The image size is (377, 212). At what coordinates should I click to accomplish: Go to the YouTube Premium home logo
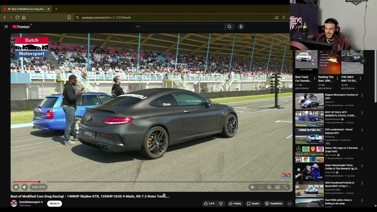point(21,26)
